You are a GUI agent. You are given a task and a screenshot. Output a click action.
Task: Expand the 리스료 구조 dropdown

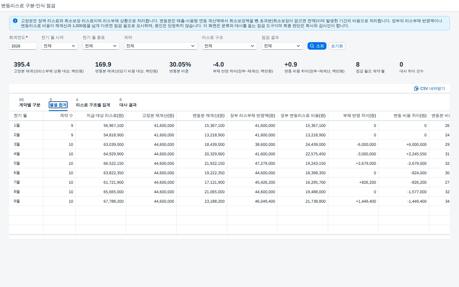[229, 46]
